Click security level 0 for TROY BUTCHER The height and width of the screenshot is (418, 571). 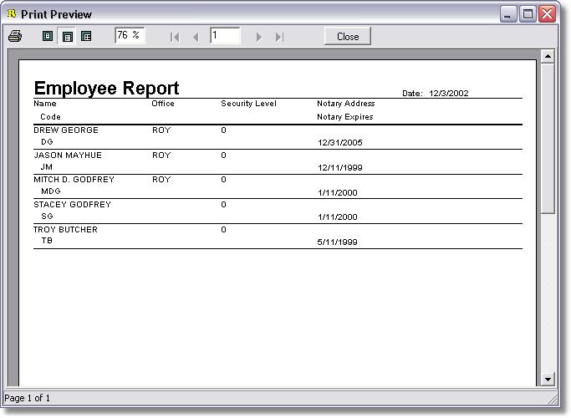coord(223,230)
